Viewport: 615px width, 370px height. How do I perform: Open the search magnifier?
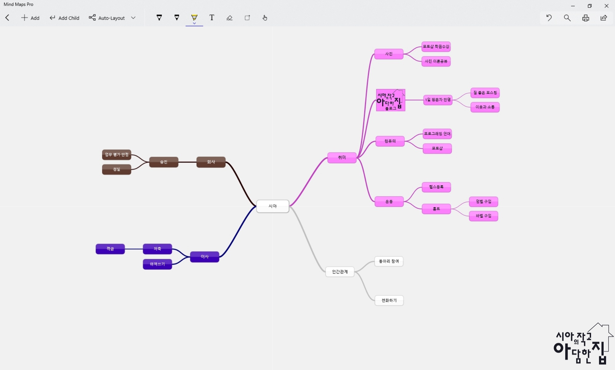pos(567,18)
